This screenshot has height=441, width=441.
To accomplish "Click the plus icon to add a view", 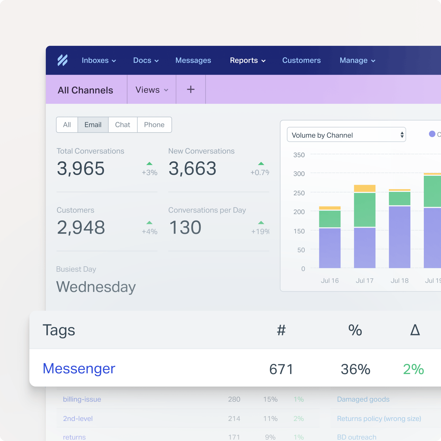I will 191,89.
